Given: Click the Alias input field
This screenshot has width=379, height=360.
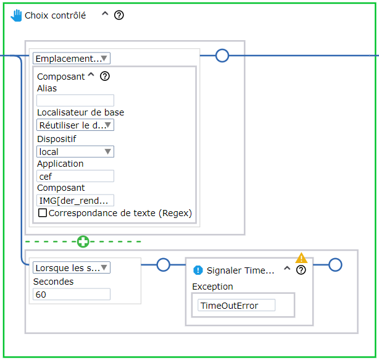Looking at the screenshot, I should [x=75, y=101].
